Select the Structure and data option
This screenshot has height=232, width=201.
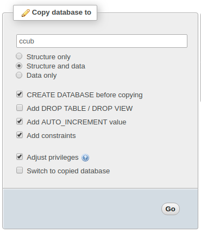[19, 66]
